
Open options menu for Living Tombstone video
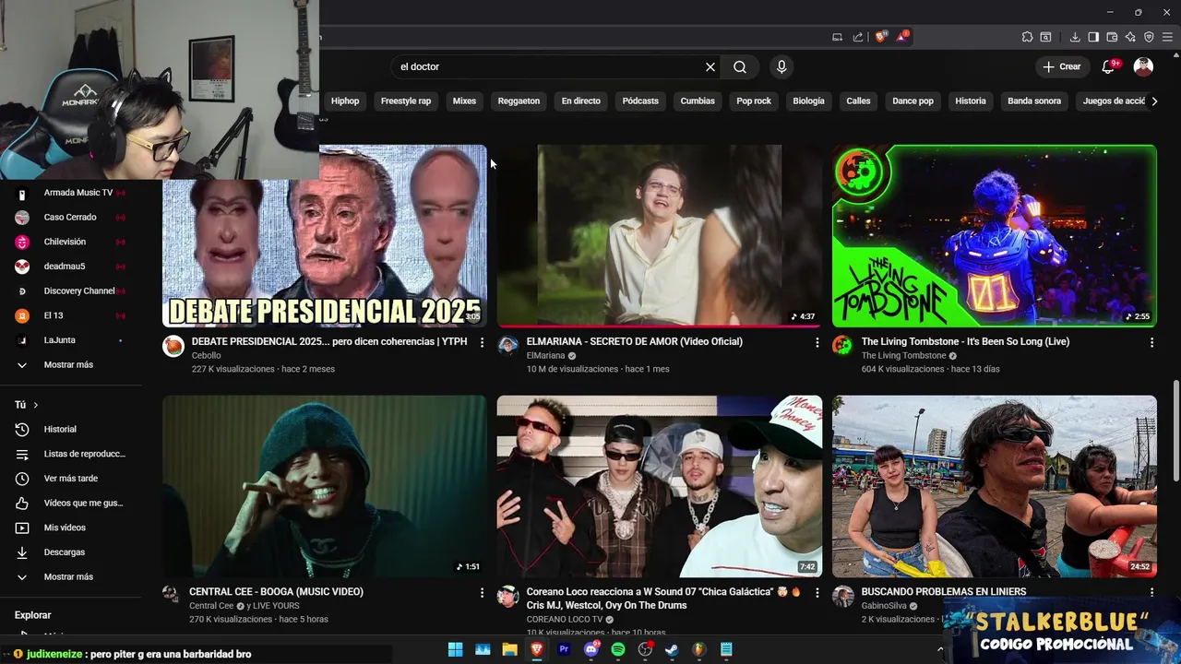coord(1151,342)
